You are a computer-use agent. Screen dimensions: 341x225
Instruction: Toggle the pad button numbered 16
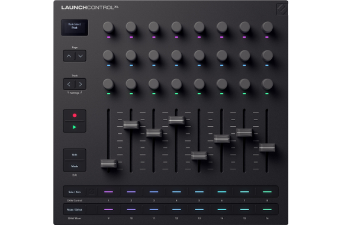(267, 210)
